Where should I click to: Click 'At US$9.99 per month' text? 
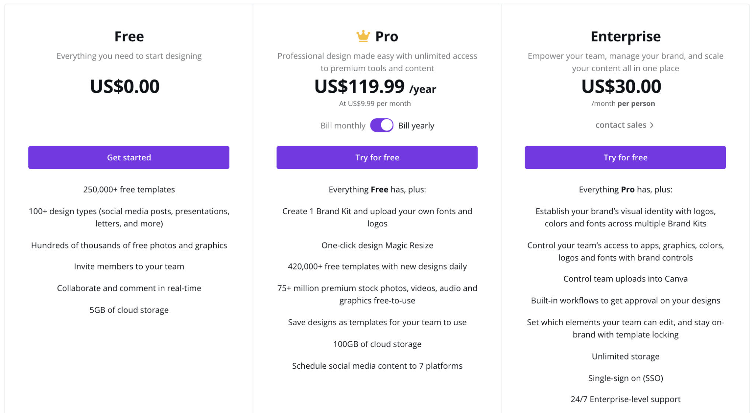[375, 104]
